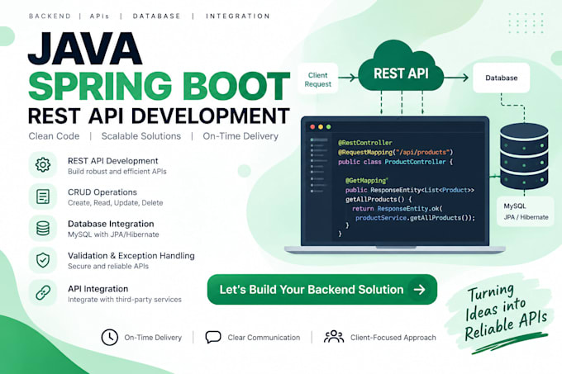
Task: Click the large database cylinder graphic
Action: pos(524,156)
